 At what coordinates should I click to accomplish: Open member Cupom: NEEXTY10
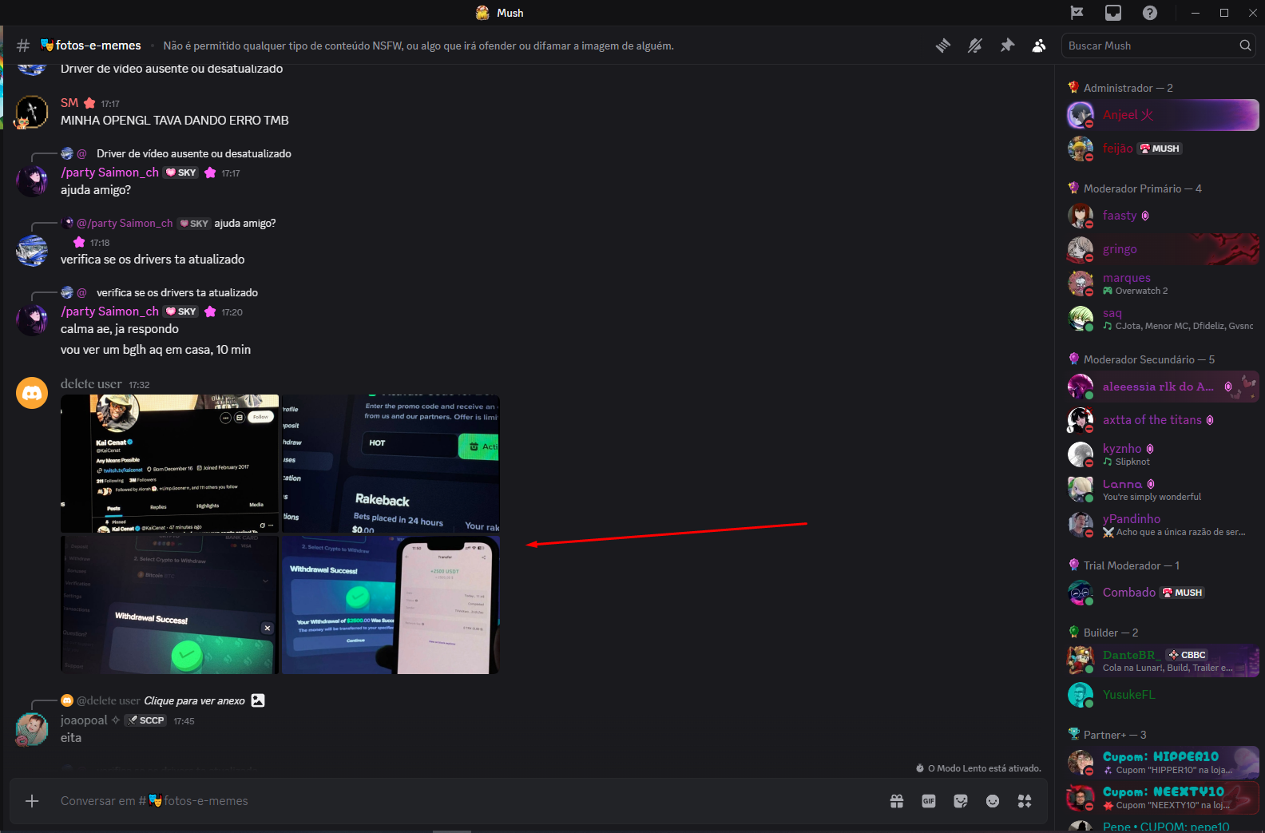[1163, 798]
